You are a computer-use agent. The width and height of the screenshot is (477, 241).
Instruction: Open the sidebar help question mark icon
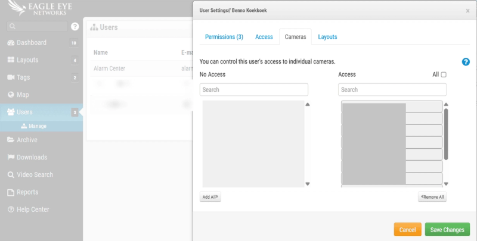pos(75,26)
